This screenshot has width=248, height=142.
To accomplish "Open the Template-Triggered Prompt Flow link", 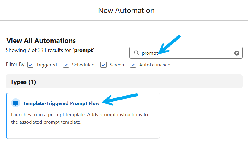I will click(x=61, y=103).
